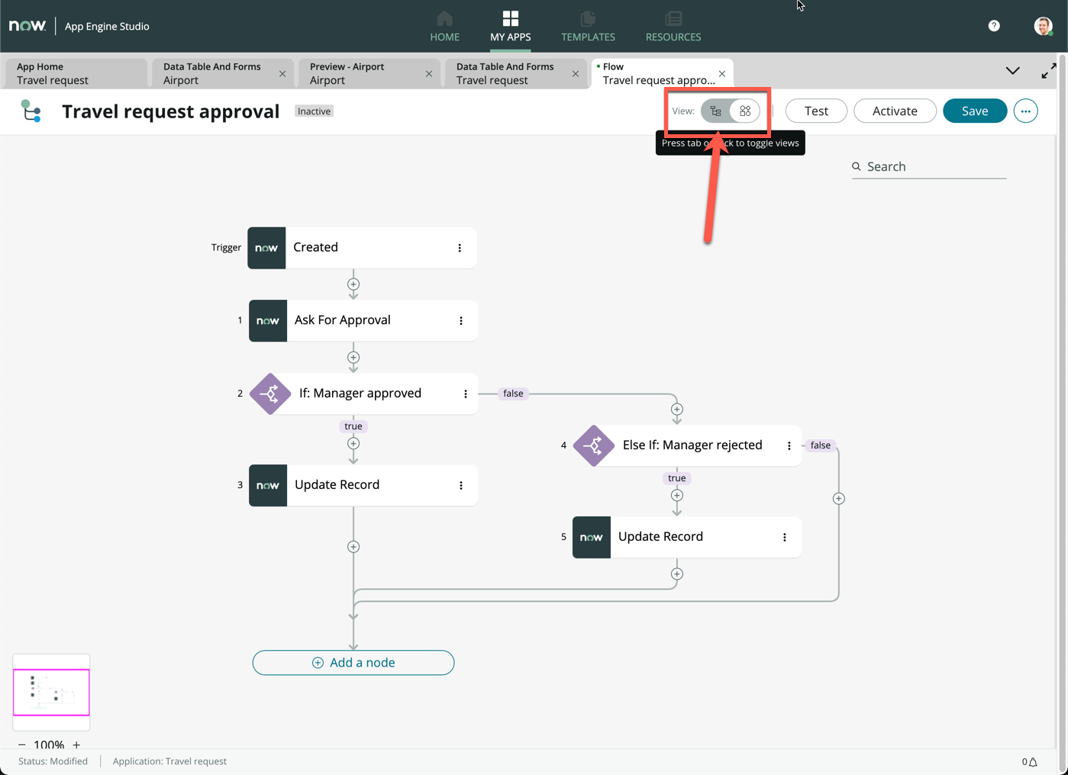
Task: Add a node under Manager rejected true branch
Action: (677, 496)
